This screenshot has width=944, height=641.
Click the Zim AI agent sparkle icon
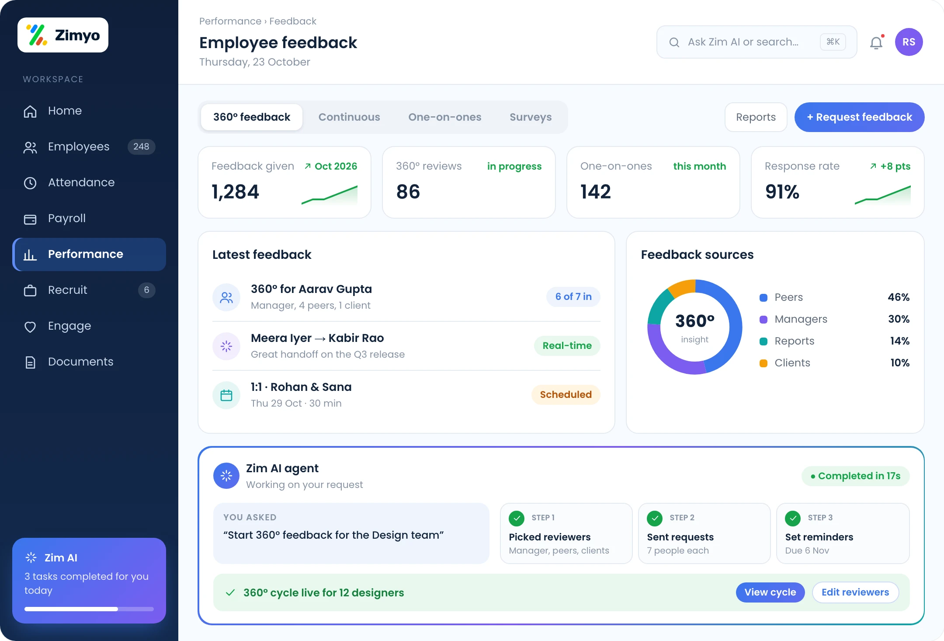pos(226,476)
